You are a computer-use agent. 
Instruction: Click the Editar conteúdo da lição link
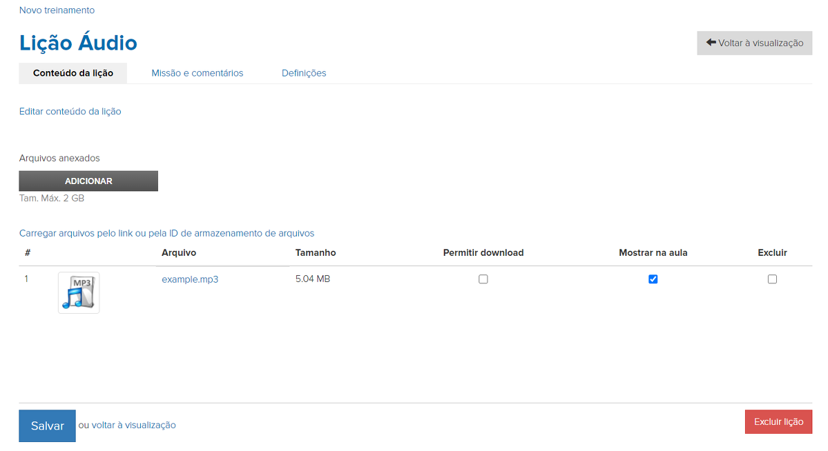pos(70,111)
